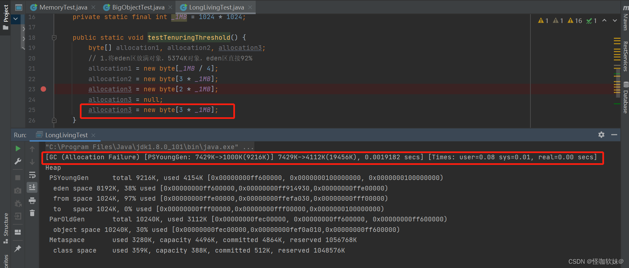Go to previous highlighted error arrow
629x268 pixels.
pos(604,20)
